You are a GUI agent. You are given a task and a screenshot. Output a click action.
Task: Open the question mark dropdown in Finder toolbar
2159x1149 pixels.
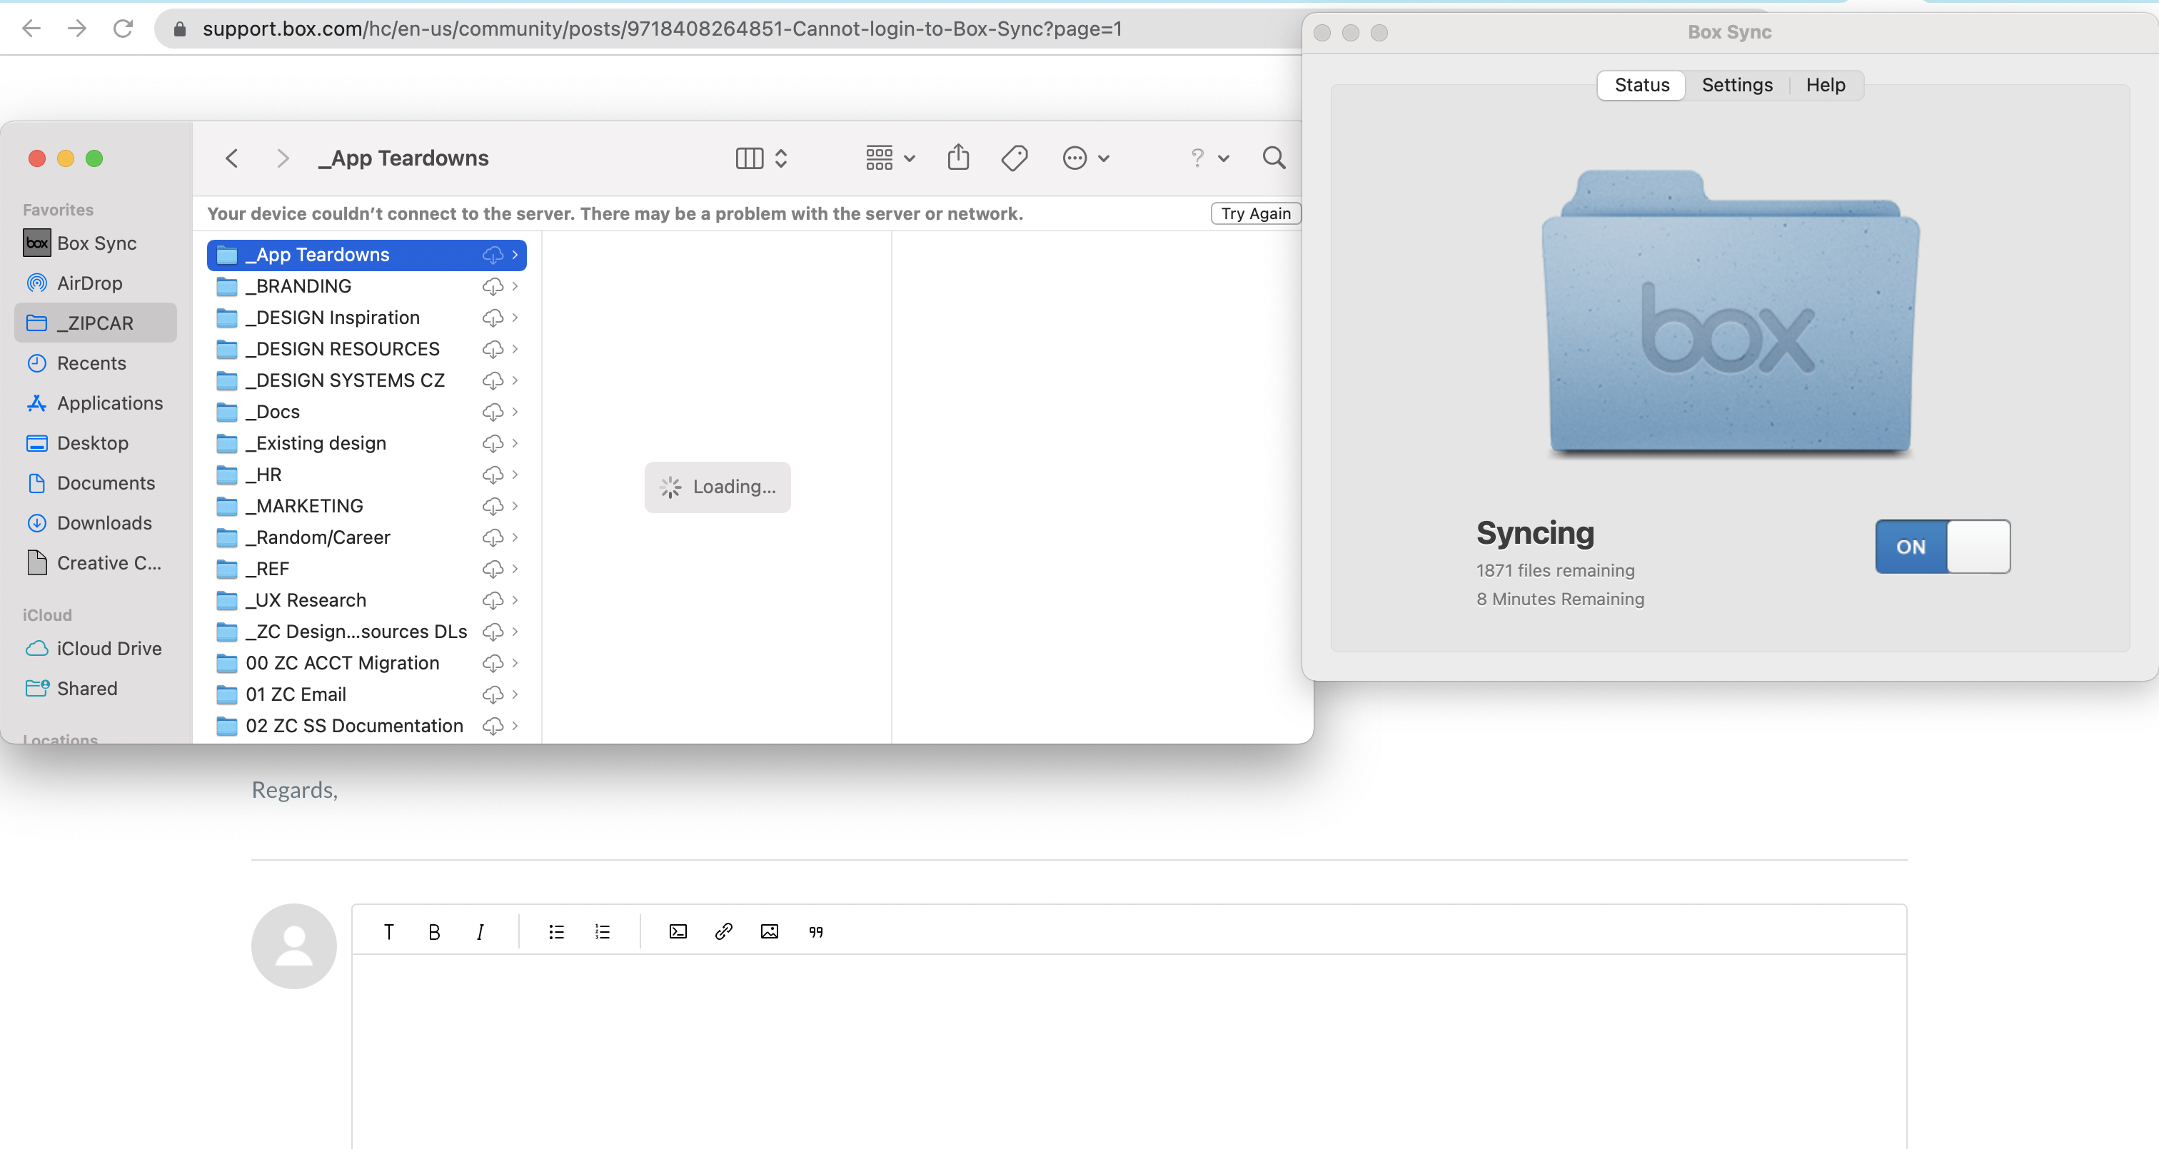tap(1209, 158)
